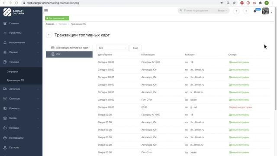Click the Поставщик column header
Image resolution: width=277 pixels, height=156 pixels.
pos(148,55)
